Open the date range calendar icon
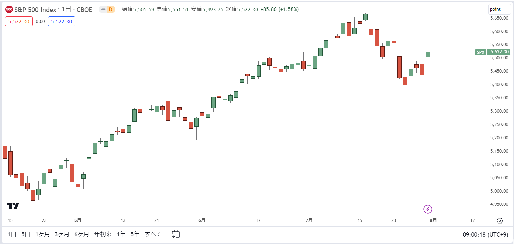Screen dimensions: 514x244 176,234
